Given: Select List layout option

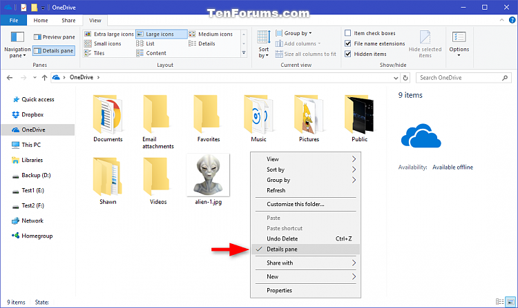Looking at the screenshot, I should coord(145,43).
